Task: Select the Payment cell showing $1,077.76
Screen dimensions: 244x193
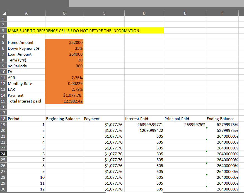Action: click(x=64, y=95)
